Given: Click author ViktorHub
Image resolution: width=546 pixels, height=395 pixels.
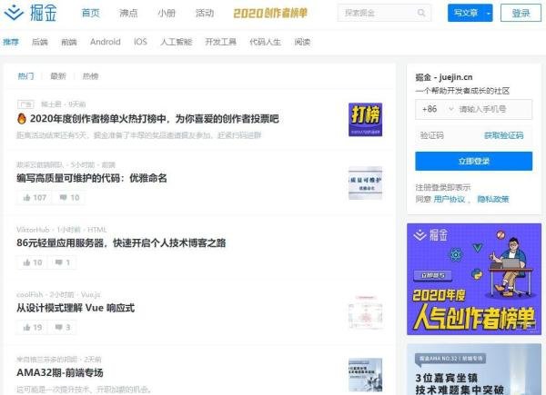Looking at the screenshot, I should point(33,230).
